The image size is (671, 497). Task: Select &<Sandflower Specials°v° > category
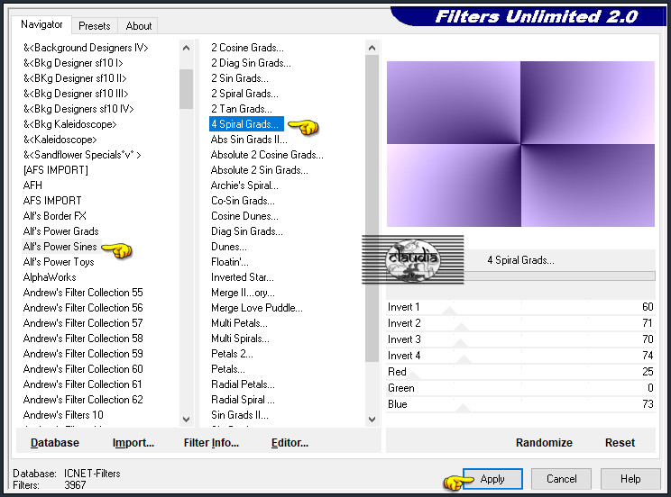[x=82, y=155]
